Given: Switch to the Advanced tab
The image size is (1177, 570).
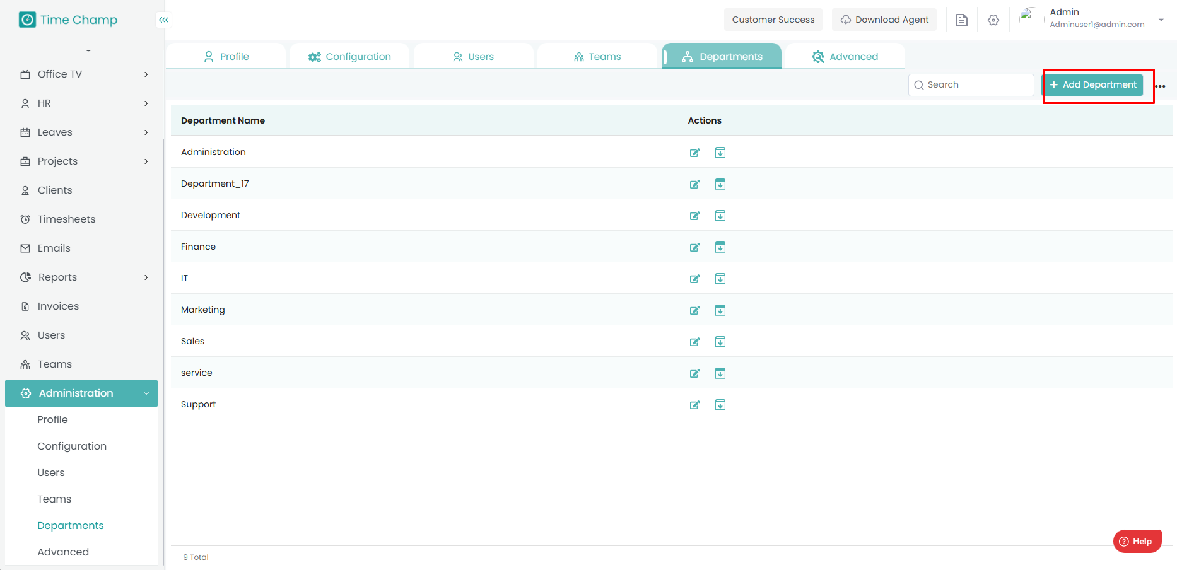Looking at the screenshot, I should [845, 57].
